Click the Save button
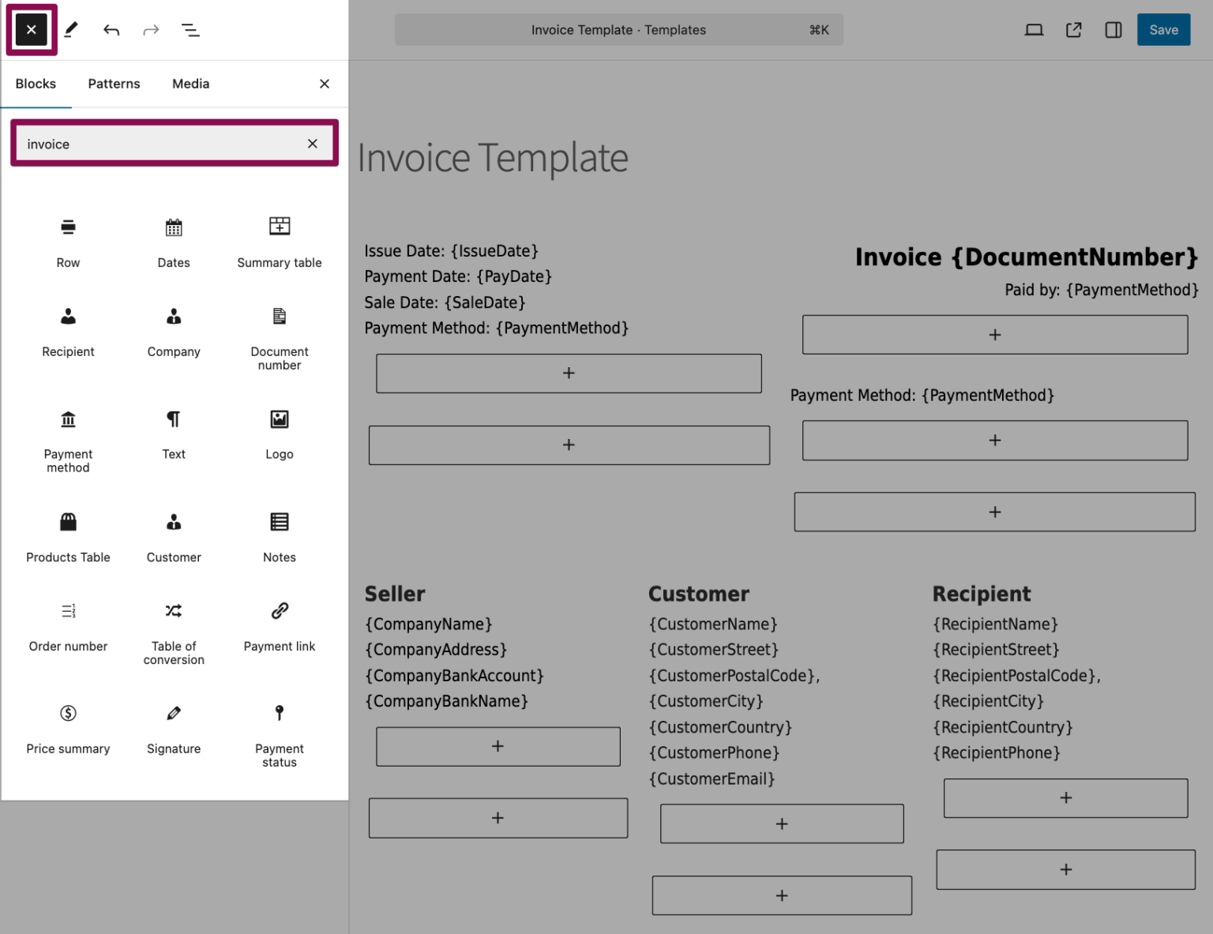The width and height of the screenshot is (1213, 934). [x=1163, y=29]
